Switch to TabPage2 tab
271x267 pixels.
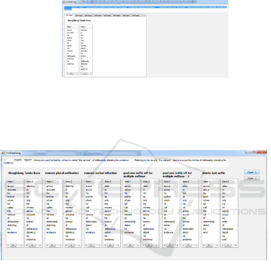(79, 15)
